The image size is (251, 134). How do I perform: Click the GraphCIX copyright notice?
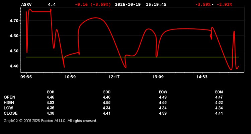(50, 121)
